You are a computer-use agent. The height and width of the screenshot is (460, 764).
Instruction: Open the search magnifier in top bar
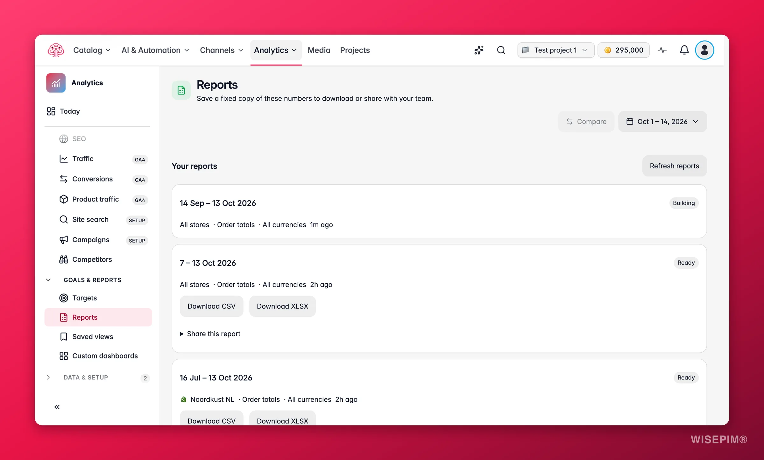click(501, 50)
